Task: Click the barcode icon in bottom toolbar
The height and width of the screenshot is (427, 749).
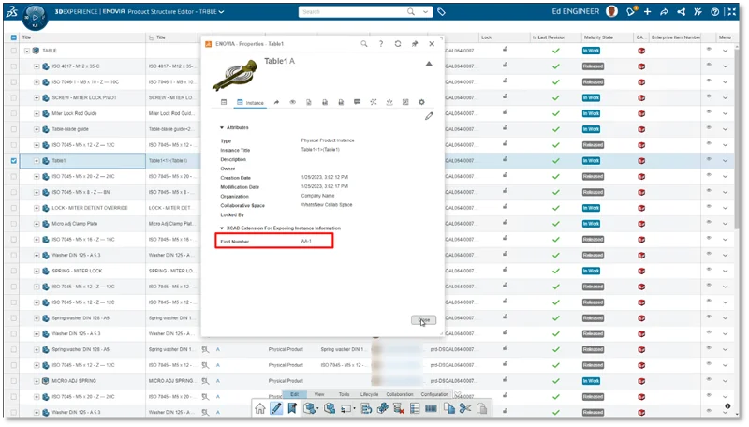Action: 431,408
